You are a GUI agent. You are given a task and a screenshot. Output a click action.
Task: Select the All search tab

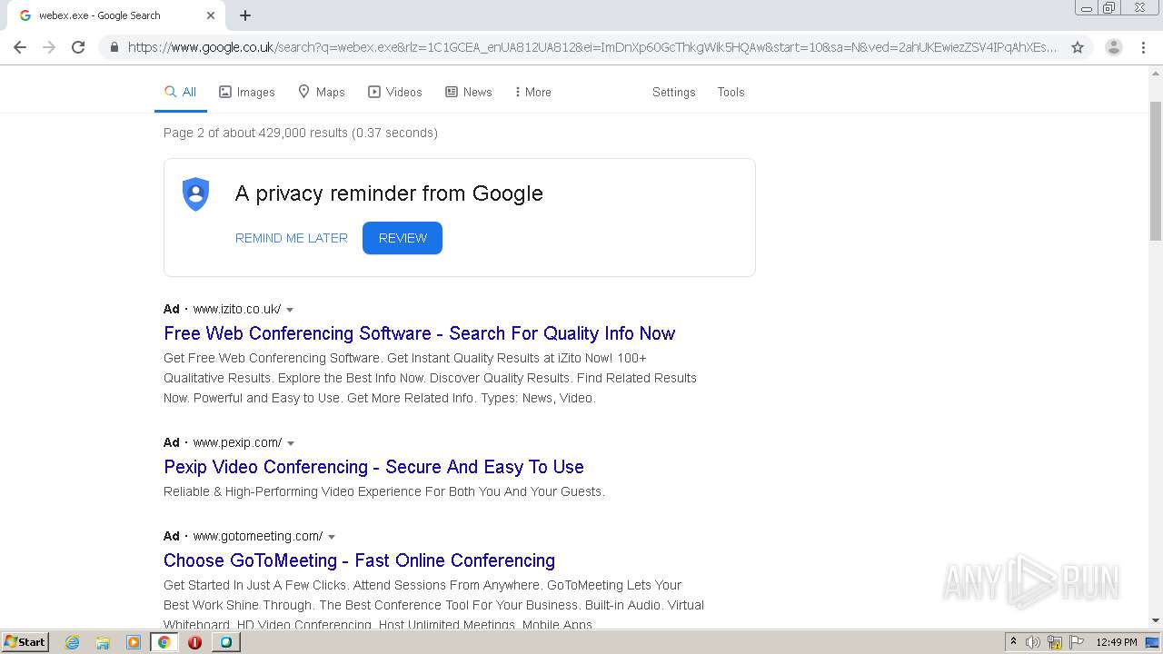pyautogui.click(x=180, y=92)
